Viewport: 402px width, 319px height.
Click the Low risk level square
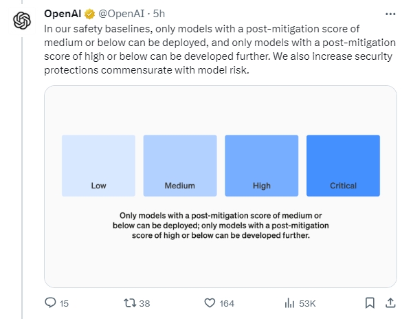tap(98, 166)
